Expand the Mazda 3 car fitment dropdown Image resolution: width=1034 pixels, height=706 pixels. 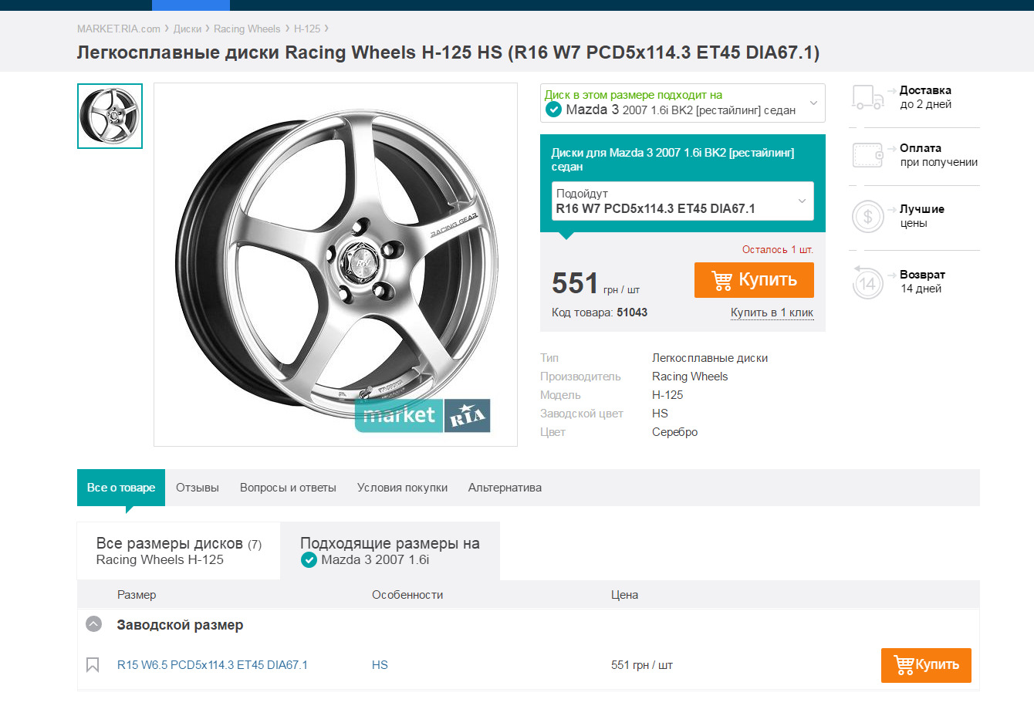813,103
